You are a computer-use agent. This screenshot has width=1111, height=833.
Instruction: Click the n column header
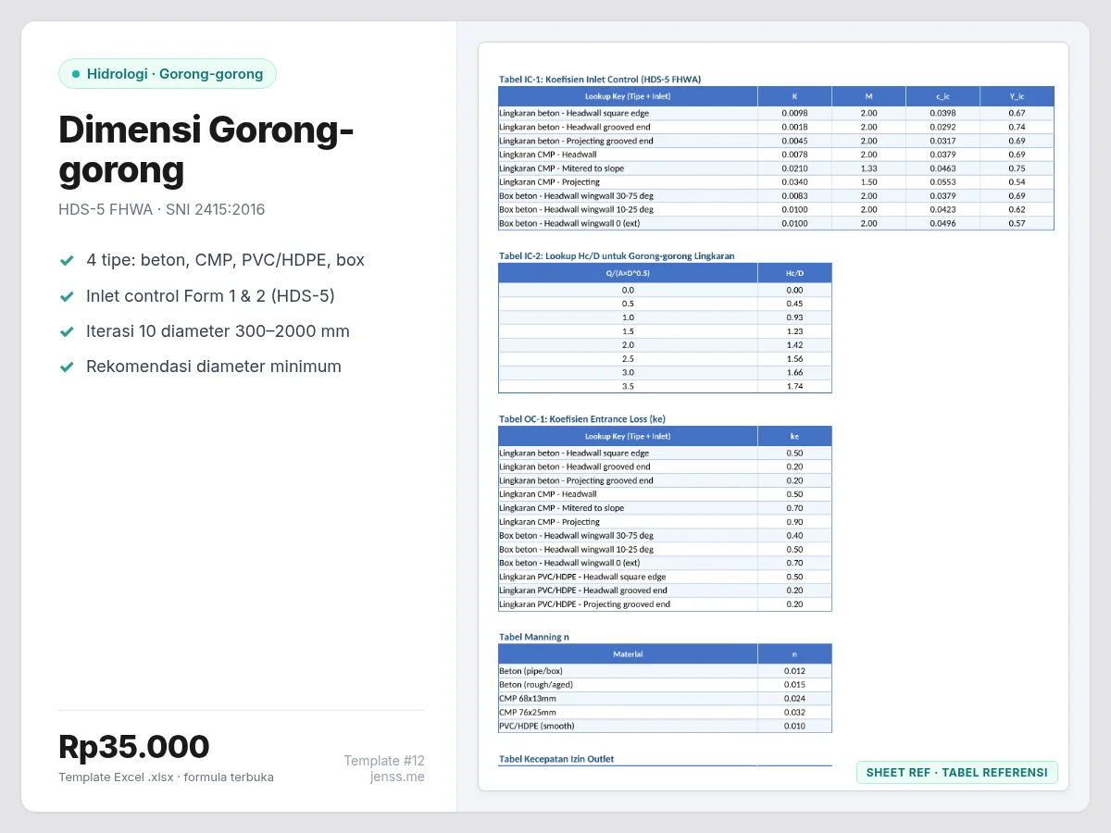click(794, 653)
